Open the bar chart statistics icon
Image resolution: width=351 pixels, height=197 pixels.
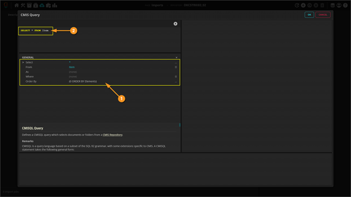click(54, 5)
